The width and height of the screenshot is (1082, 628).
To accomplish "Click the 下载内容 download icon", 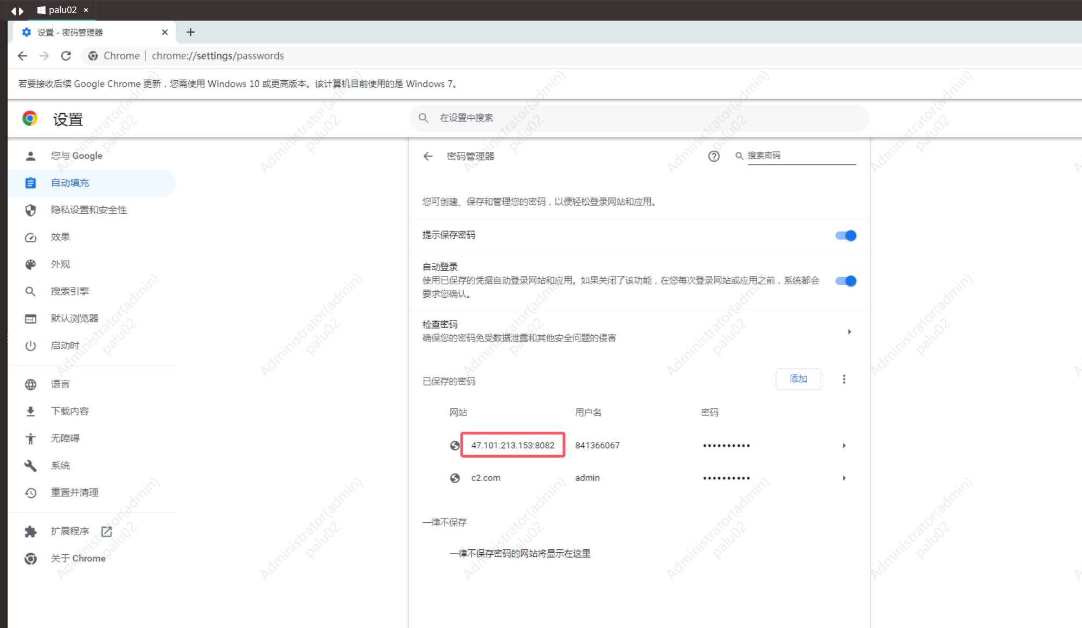I will click(30, 411).
